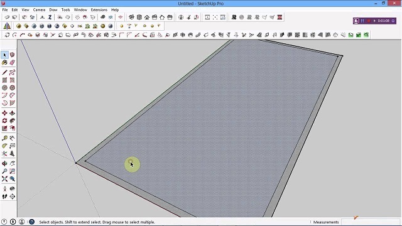
Task: Choose the Polygon tool
Action: pos(12,88)
